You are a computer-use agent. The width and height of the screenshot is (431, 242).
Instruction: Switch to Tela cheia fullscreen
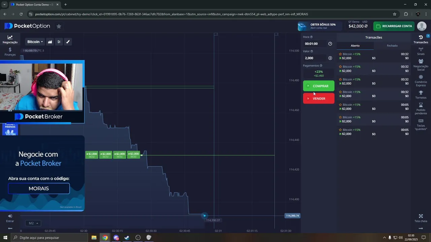click(x=421, y=218)
